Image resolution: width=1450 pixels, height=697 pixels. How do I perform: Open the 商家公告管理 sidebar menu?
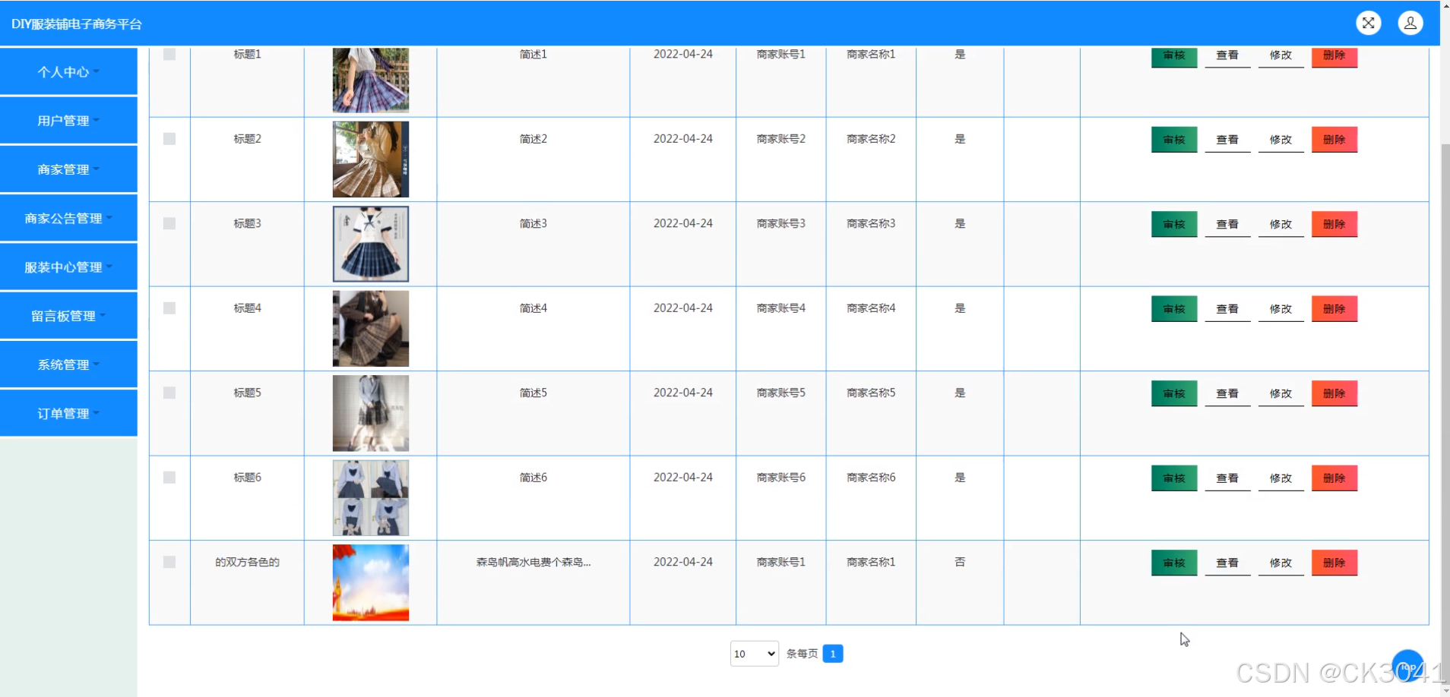68,218
